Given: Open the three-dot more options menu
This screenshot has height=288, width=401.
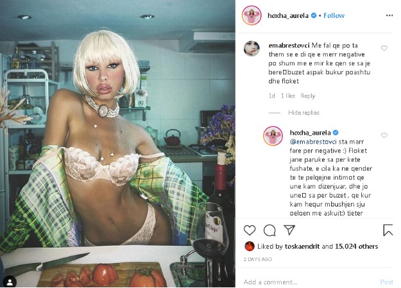Looking at the screenshot, I should (389, 15).
